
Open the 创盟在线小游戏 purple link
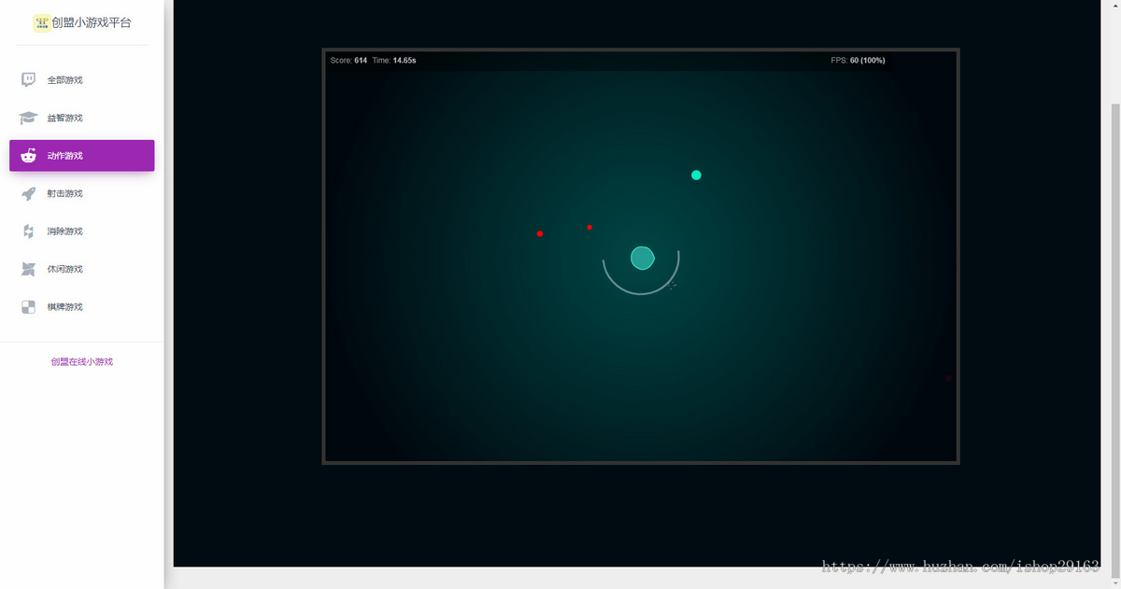[x=82, y=361]
